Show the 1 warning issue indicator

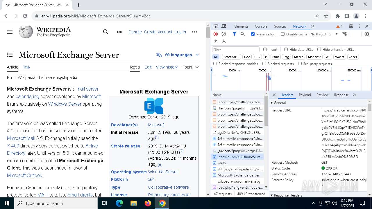tap(339, 26)
